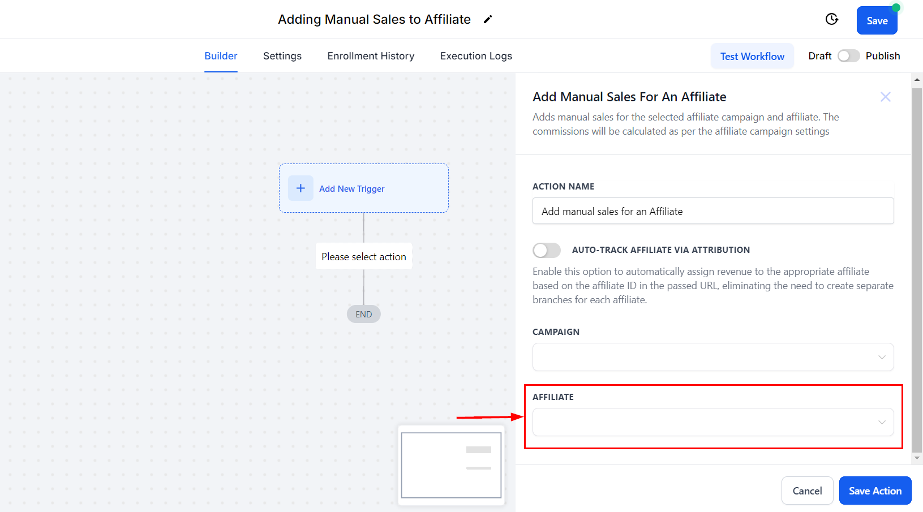Click the canvas minimap thumbnail
Image resolution: width=923 pixels, height=512 pixels.
point(451,465)
